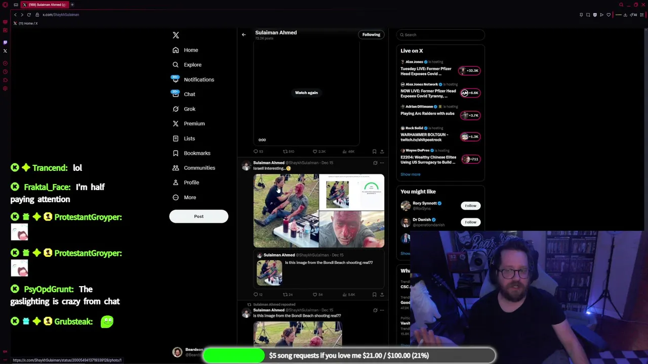648x364 pixels.
Task: Follow Dr Danish
Action: coord(470,222)
